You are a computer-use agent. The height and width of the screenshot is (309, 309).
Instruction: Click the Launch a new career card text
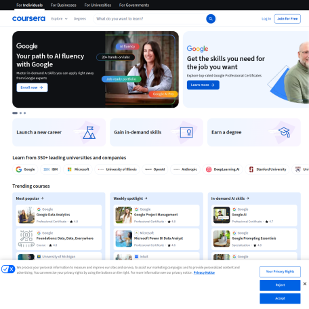click(39, 132)
